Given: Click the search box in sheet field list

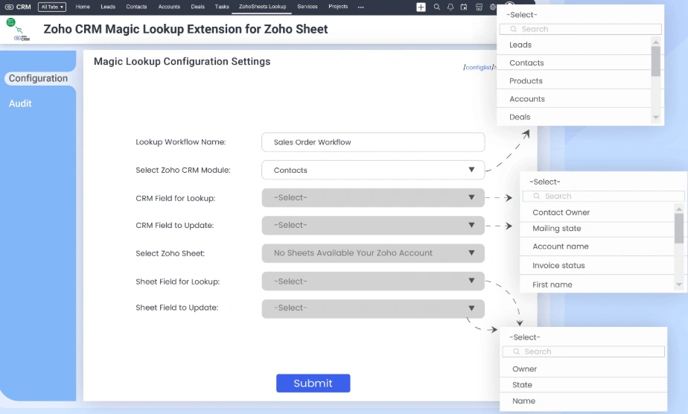Looking at the screenshot, I should tap(584, 351).
